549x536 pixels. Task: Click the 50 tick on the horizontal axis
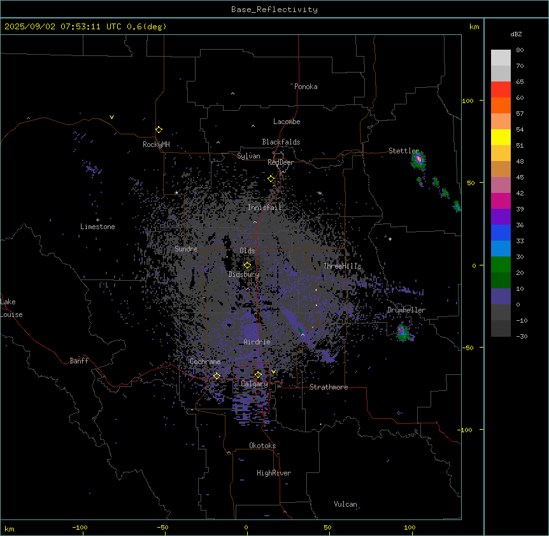(x=327, y=528)
